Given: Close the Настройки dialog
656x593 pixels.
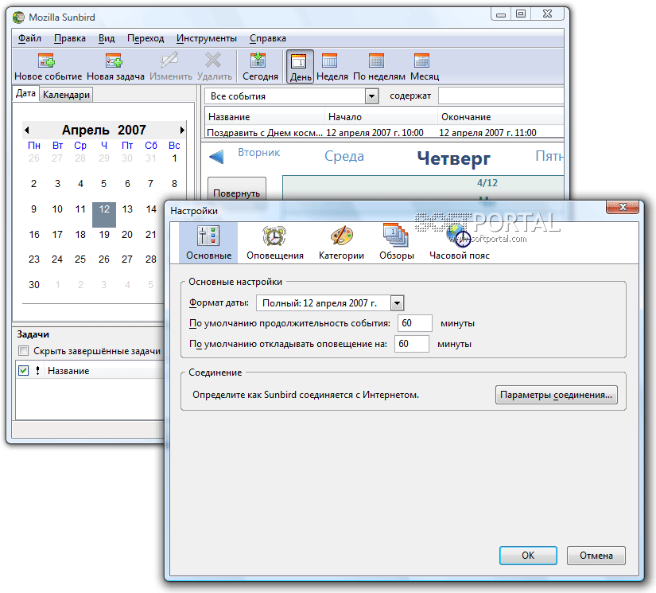Looking at the screenshot, I should 623,207.
